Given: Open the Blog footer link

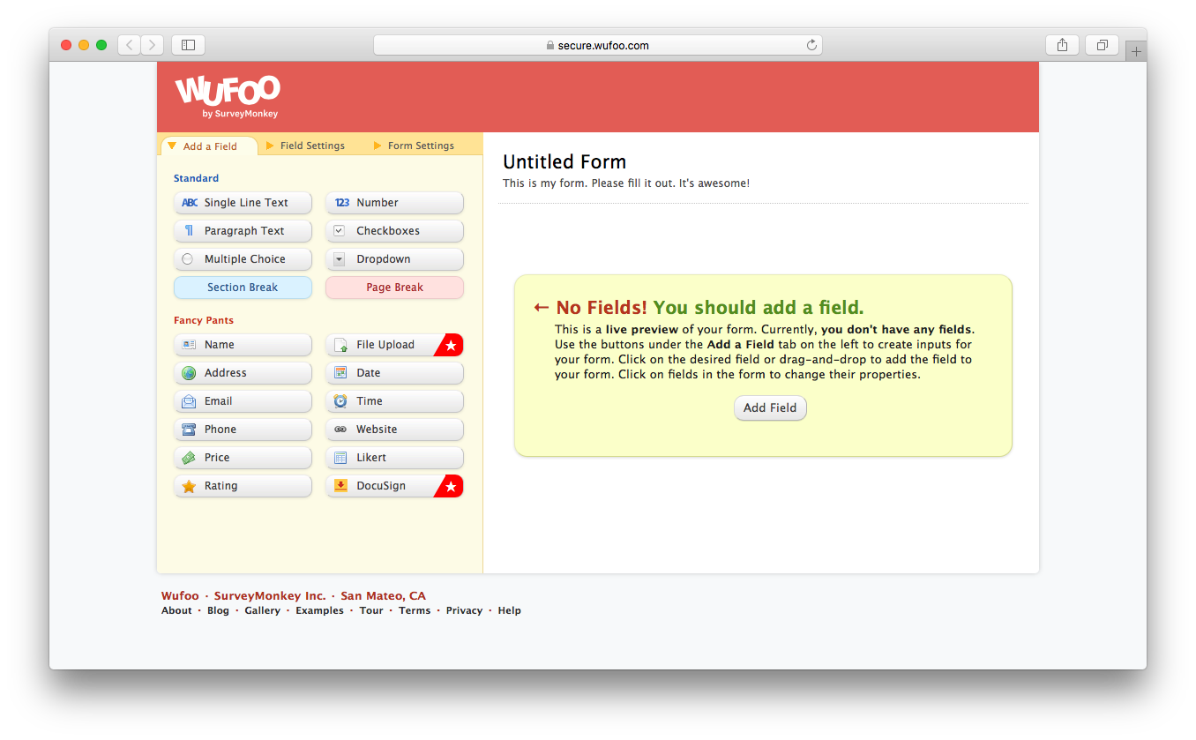Looking at the screenshot, I should [x=218, y=610].
